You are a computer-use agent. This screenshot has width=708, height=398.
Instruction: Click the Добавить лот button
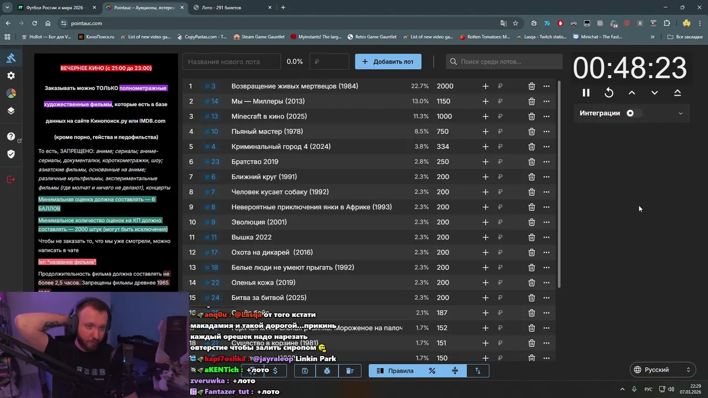coord(388,61)
